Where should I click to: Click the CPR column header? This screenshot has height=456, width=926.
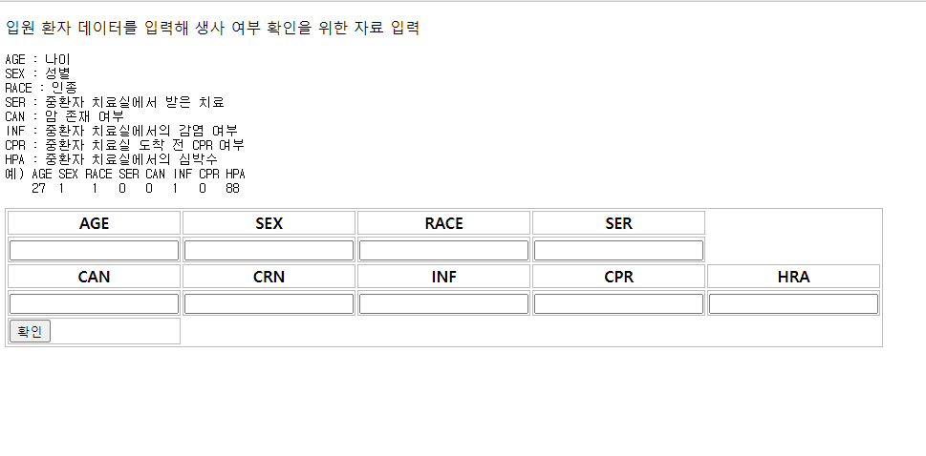point(618,277)
